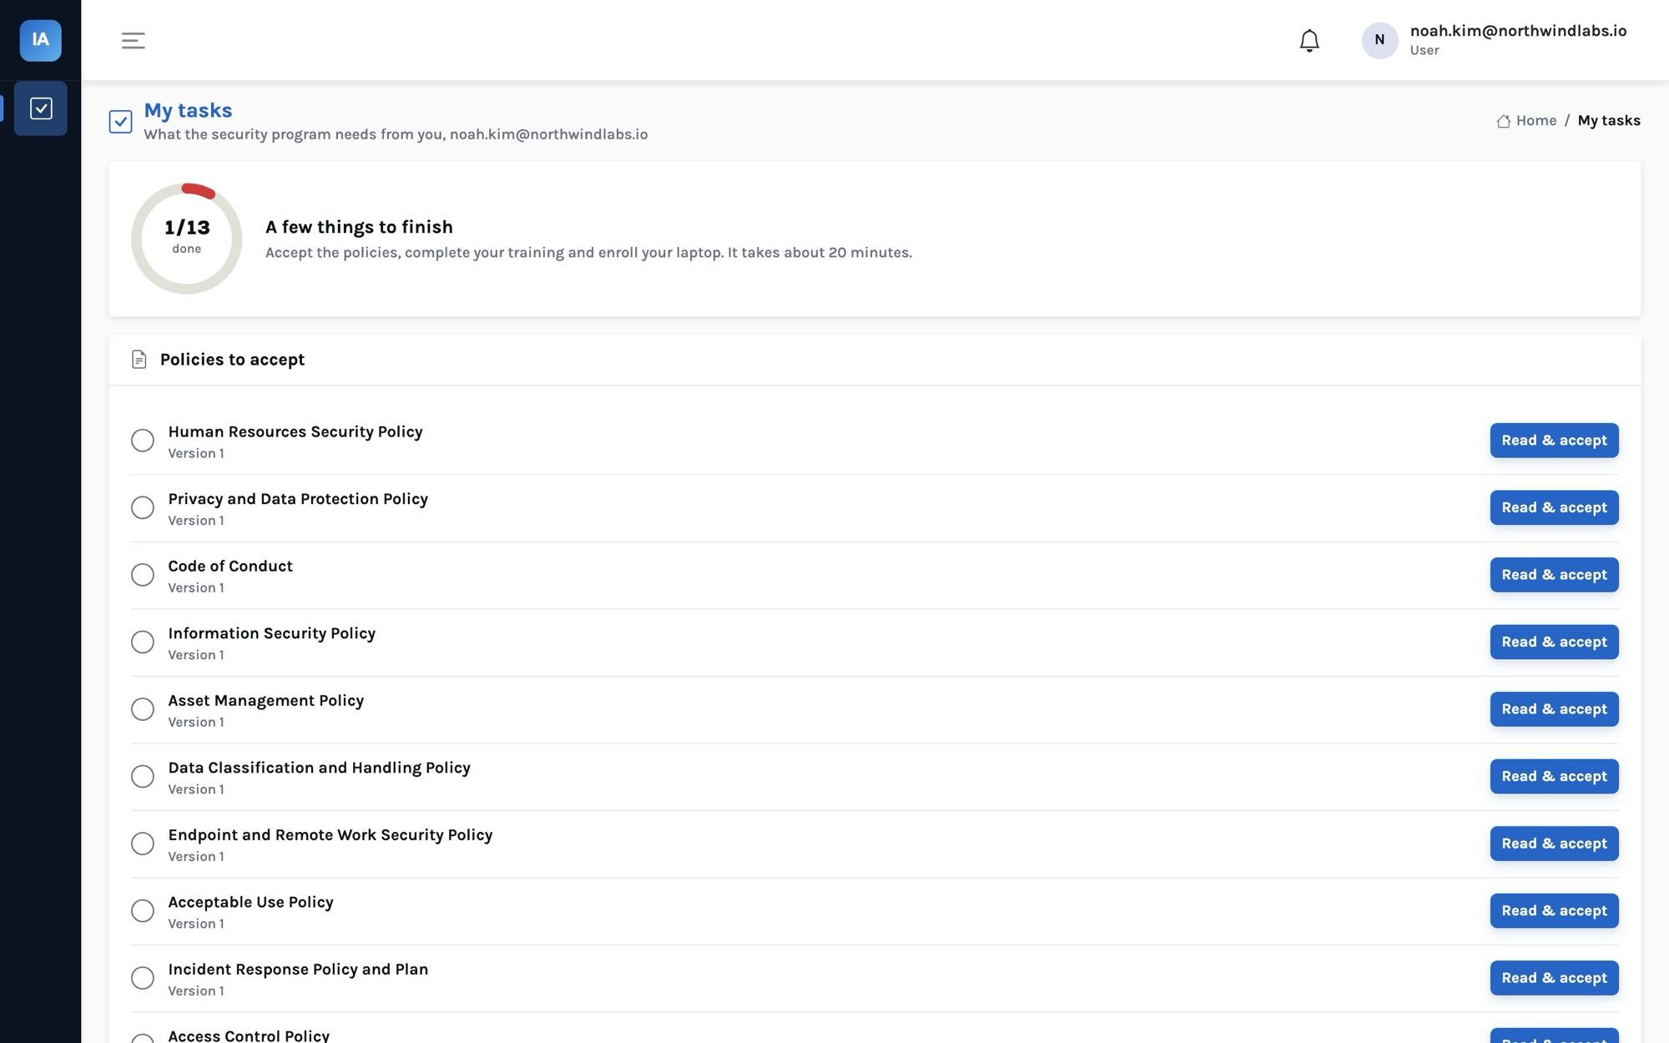Image resolution: width=1669 pixels, height=1043 pixels.
Task: Click the Acceptable Use Policy title
Action: coord(250,902)
